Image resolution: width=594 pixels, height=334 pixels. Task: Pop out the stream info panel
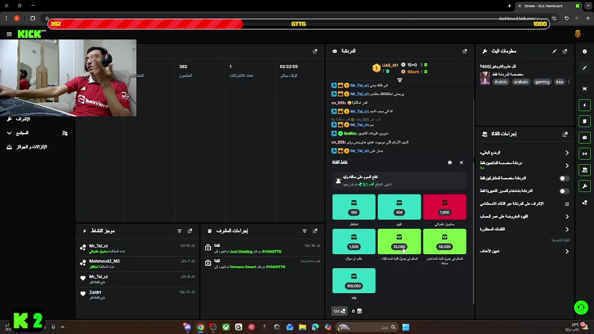(565, 51)
